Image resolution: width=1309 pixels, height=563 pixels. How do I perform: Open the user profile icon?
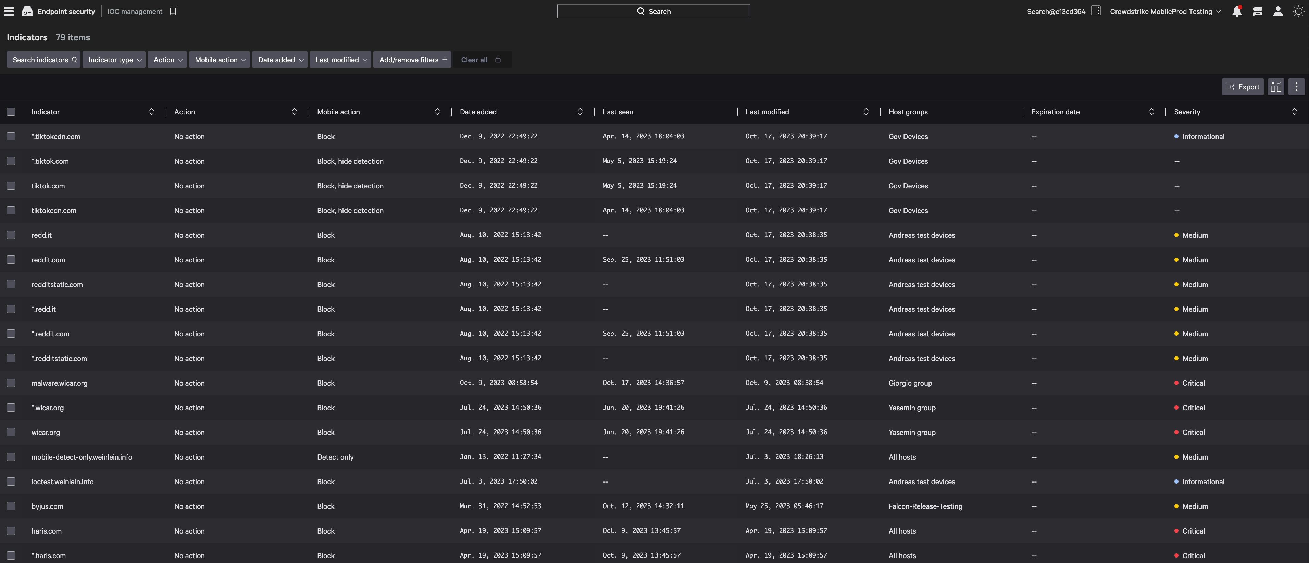tap(1278, 11)
